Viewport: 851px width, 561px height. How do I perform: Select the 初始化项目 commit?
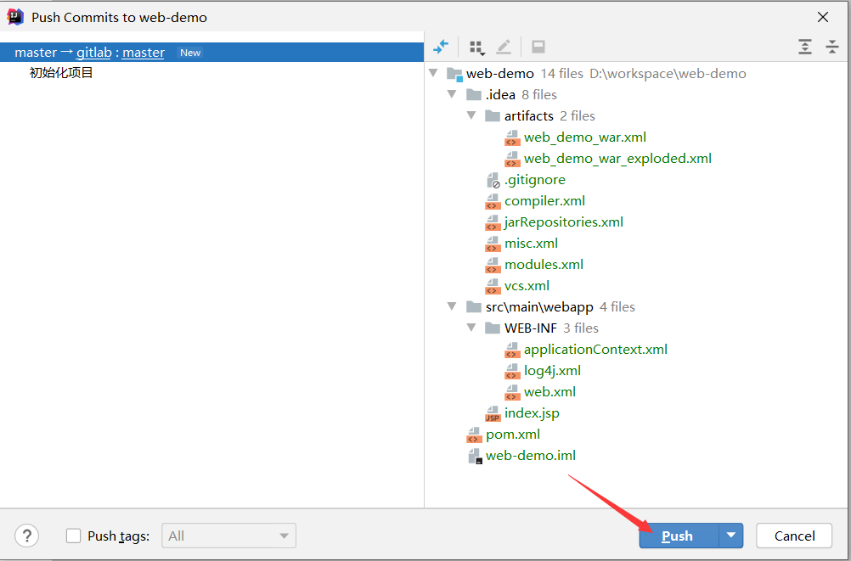tap(61, 73)
